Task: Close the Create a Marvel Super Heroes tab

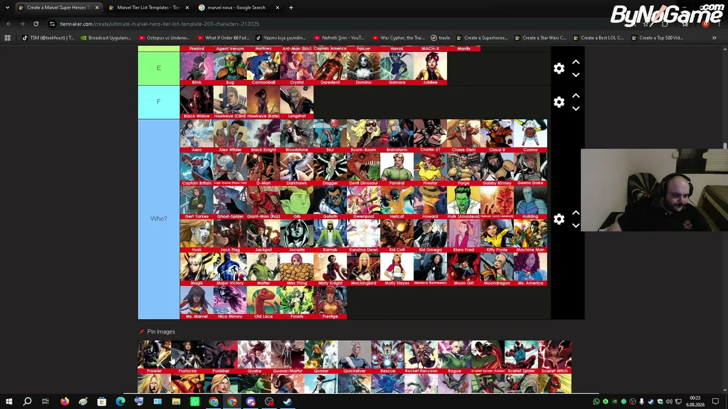Action: (x=97, y=7)
